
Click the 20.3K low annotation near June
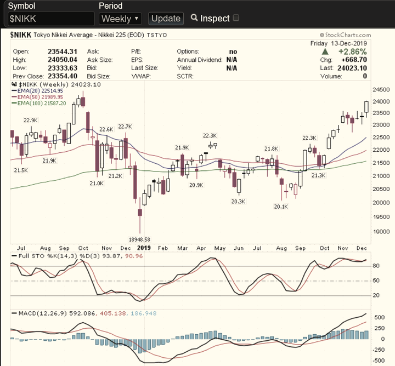click(238, 202)
